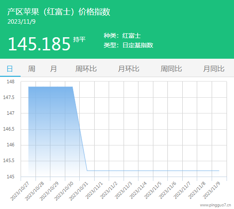The width and height of the screenshot is (234, 209).
Task: Open the www.pingguo7.cn watermark link
Action: 216,205
